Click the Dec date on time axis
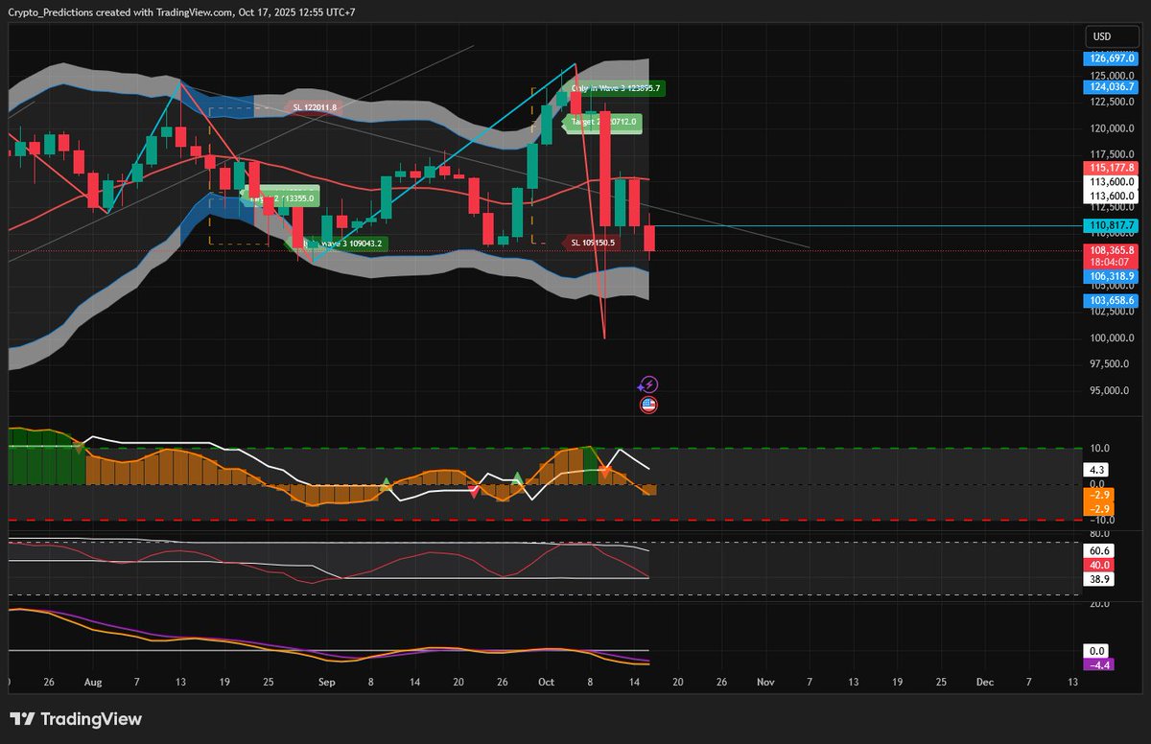 tap(984, 682)
